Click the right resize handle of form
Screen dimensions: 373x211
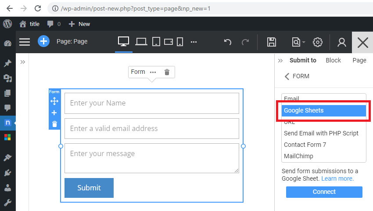243,146
